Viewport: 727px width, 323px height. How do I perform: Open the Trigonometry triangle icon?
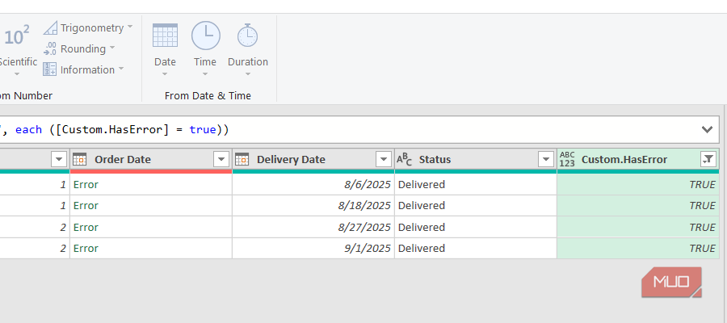pyautogui.click(x=50, y=27)
